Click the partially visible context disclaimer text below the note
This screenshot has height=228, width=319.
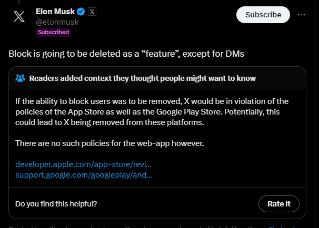132,226
